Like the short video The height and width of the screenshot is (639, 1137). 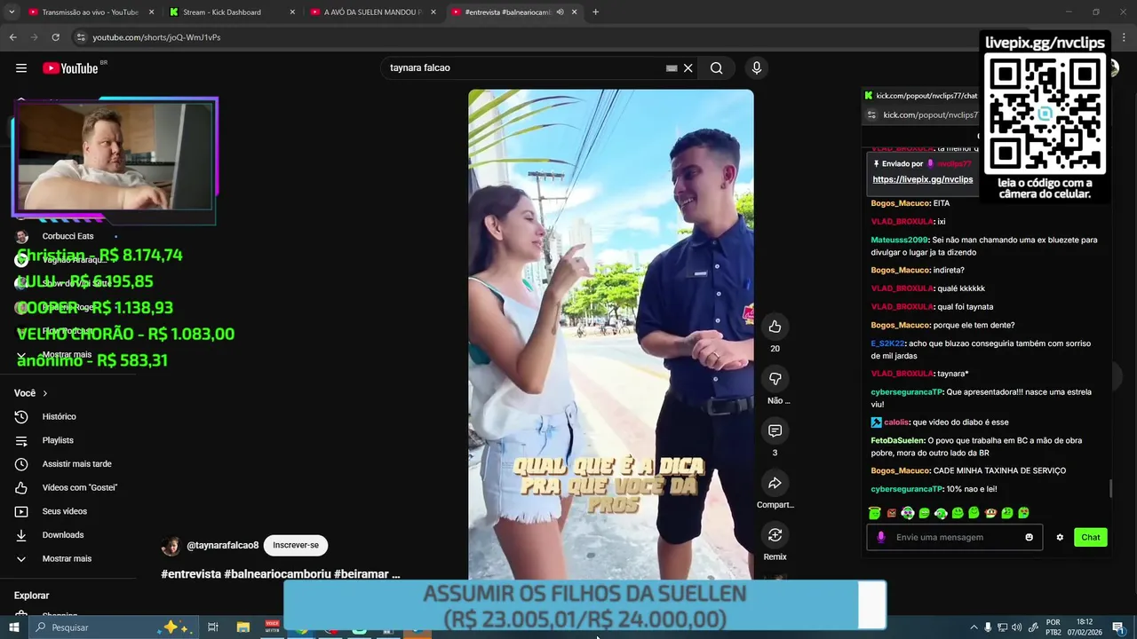click(775, 327)
